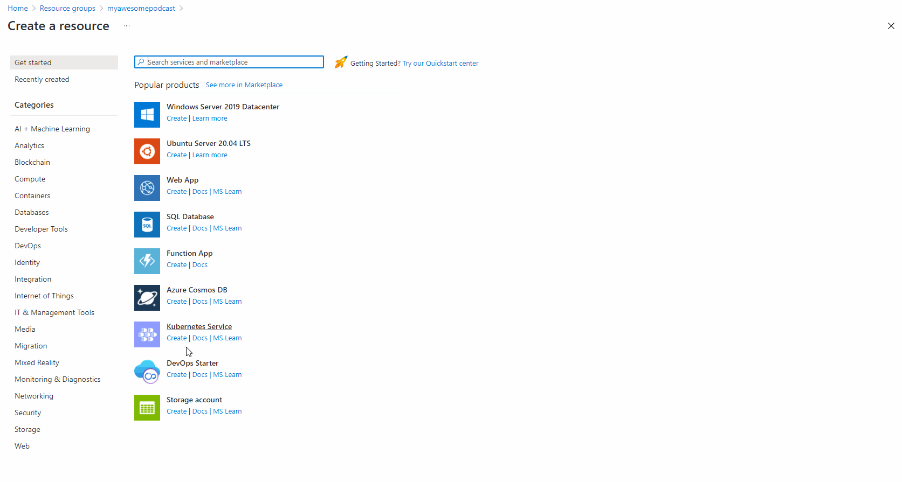Click Create under Azure Cosmos DB
Image resolution: width=902 pixels, height=482 pixels.
pyautogui.click(x=177, y=302)
